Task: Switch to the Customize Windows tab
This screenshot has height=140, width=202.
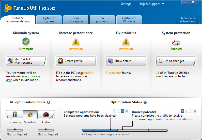Action: click(129, 20)
